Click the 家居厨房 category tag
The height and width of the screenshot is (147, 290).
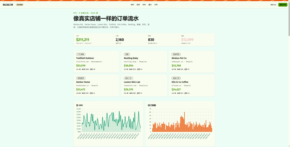[81, 78]
